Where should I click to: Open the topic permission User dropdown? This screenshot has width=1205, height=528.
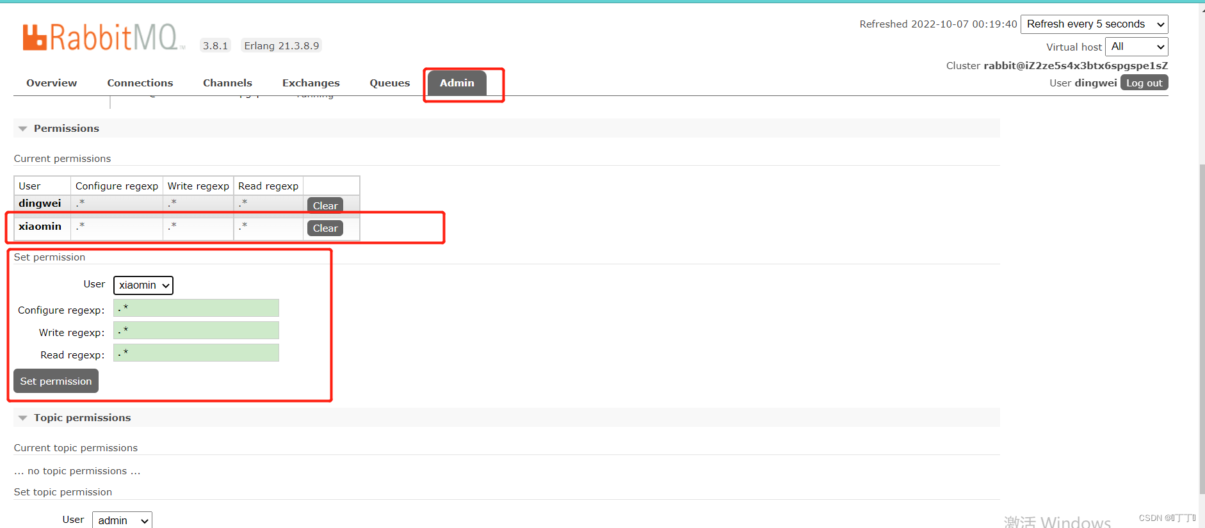click(122, 520)
